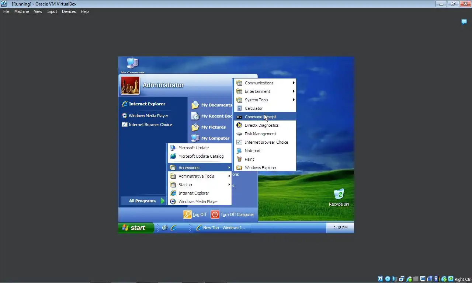The height and width of the screenshot is (283, 472).
Task: Expand the Accessories folder entry
Action: [x=199, y=168]
